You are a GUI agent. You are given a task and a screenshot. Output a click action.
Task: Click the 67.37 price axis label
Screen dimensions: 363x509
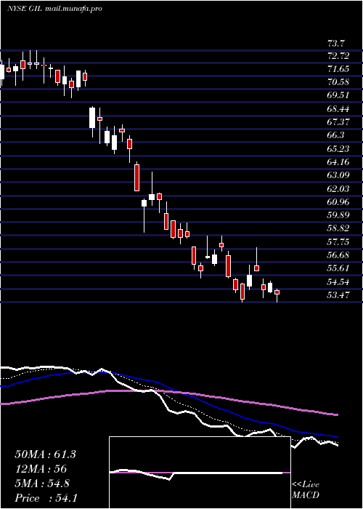click(338, 121)
